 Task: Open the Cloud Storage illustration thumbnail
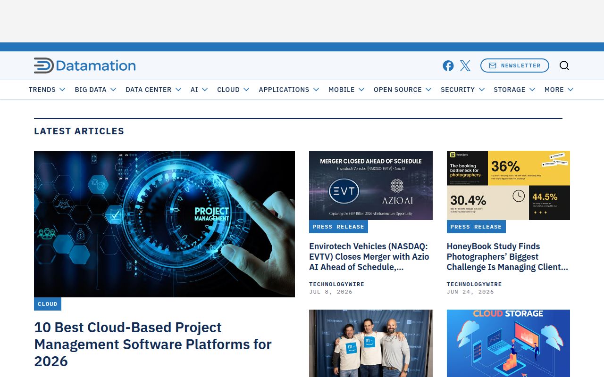click(508, 343)
